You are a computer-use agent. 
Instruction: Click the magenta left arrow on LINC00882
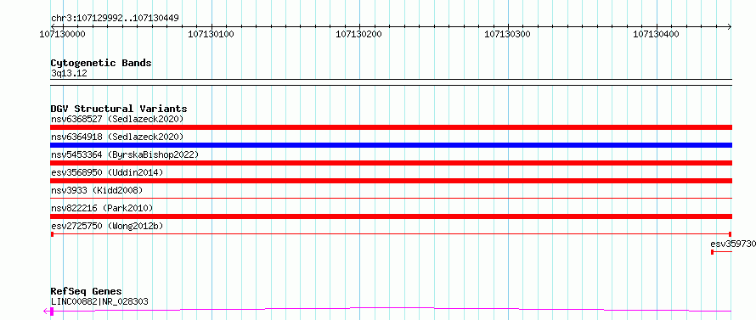click(x=46, y=312)
